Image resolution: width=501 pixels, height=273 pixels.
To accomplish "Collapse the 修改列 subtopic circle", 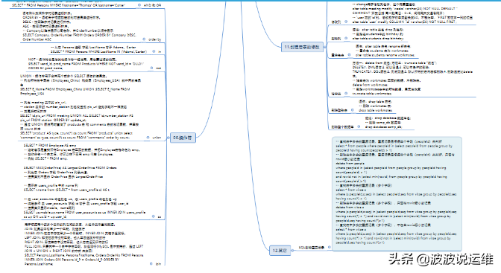I will [x=346, y=22].
